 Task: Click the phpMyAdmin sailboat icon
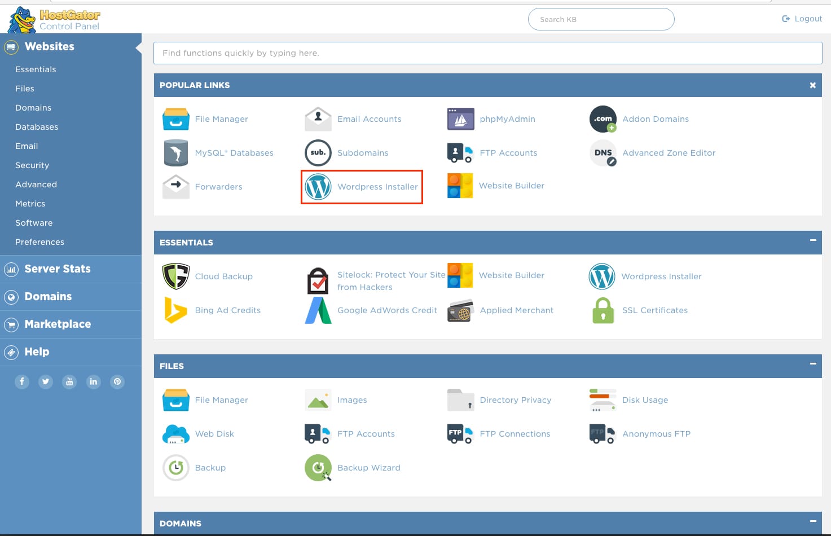(x=460, y=119)
